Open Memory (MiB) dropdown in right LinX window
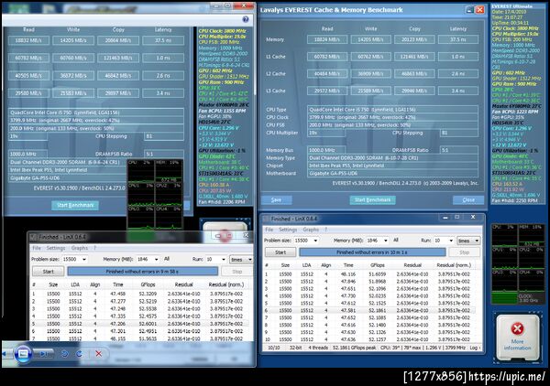 (386, 241)
